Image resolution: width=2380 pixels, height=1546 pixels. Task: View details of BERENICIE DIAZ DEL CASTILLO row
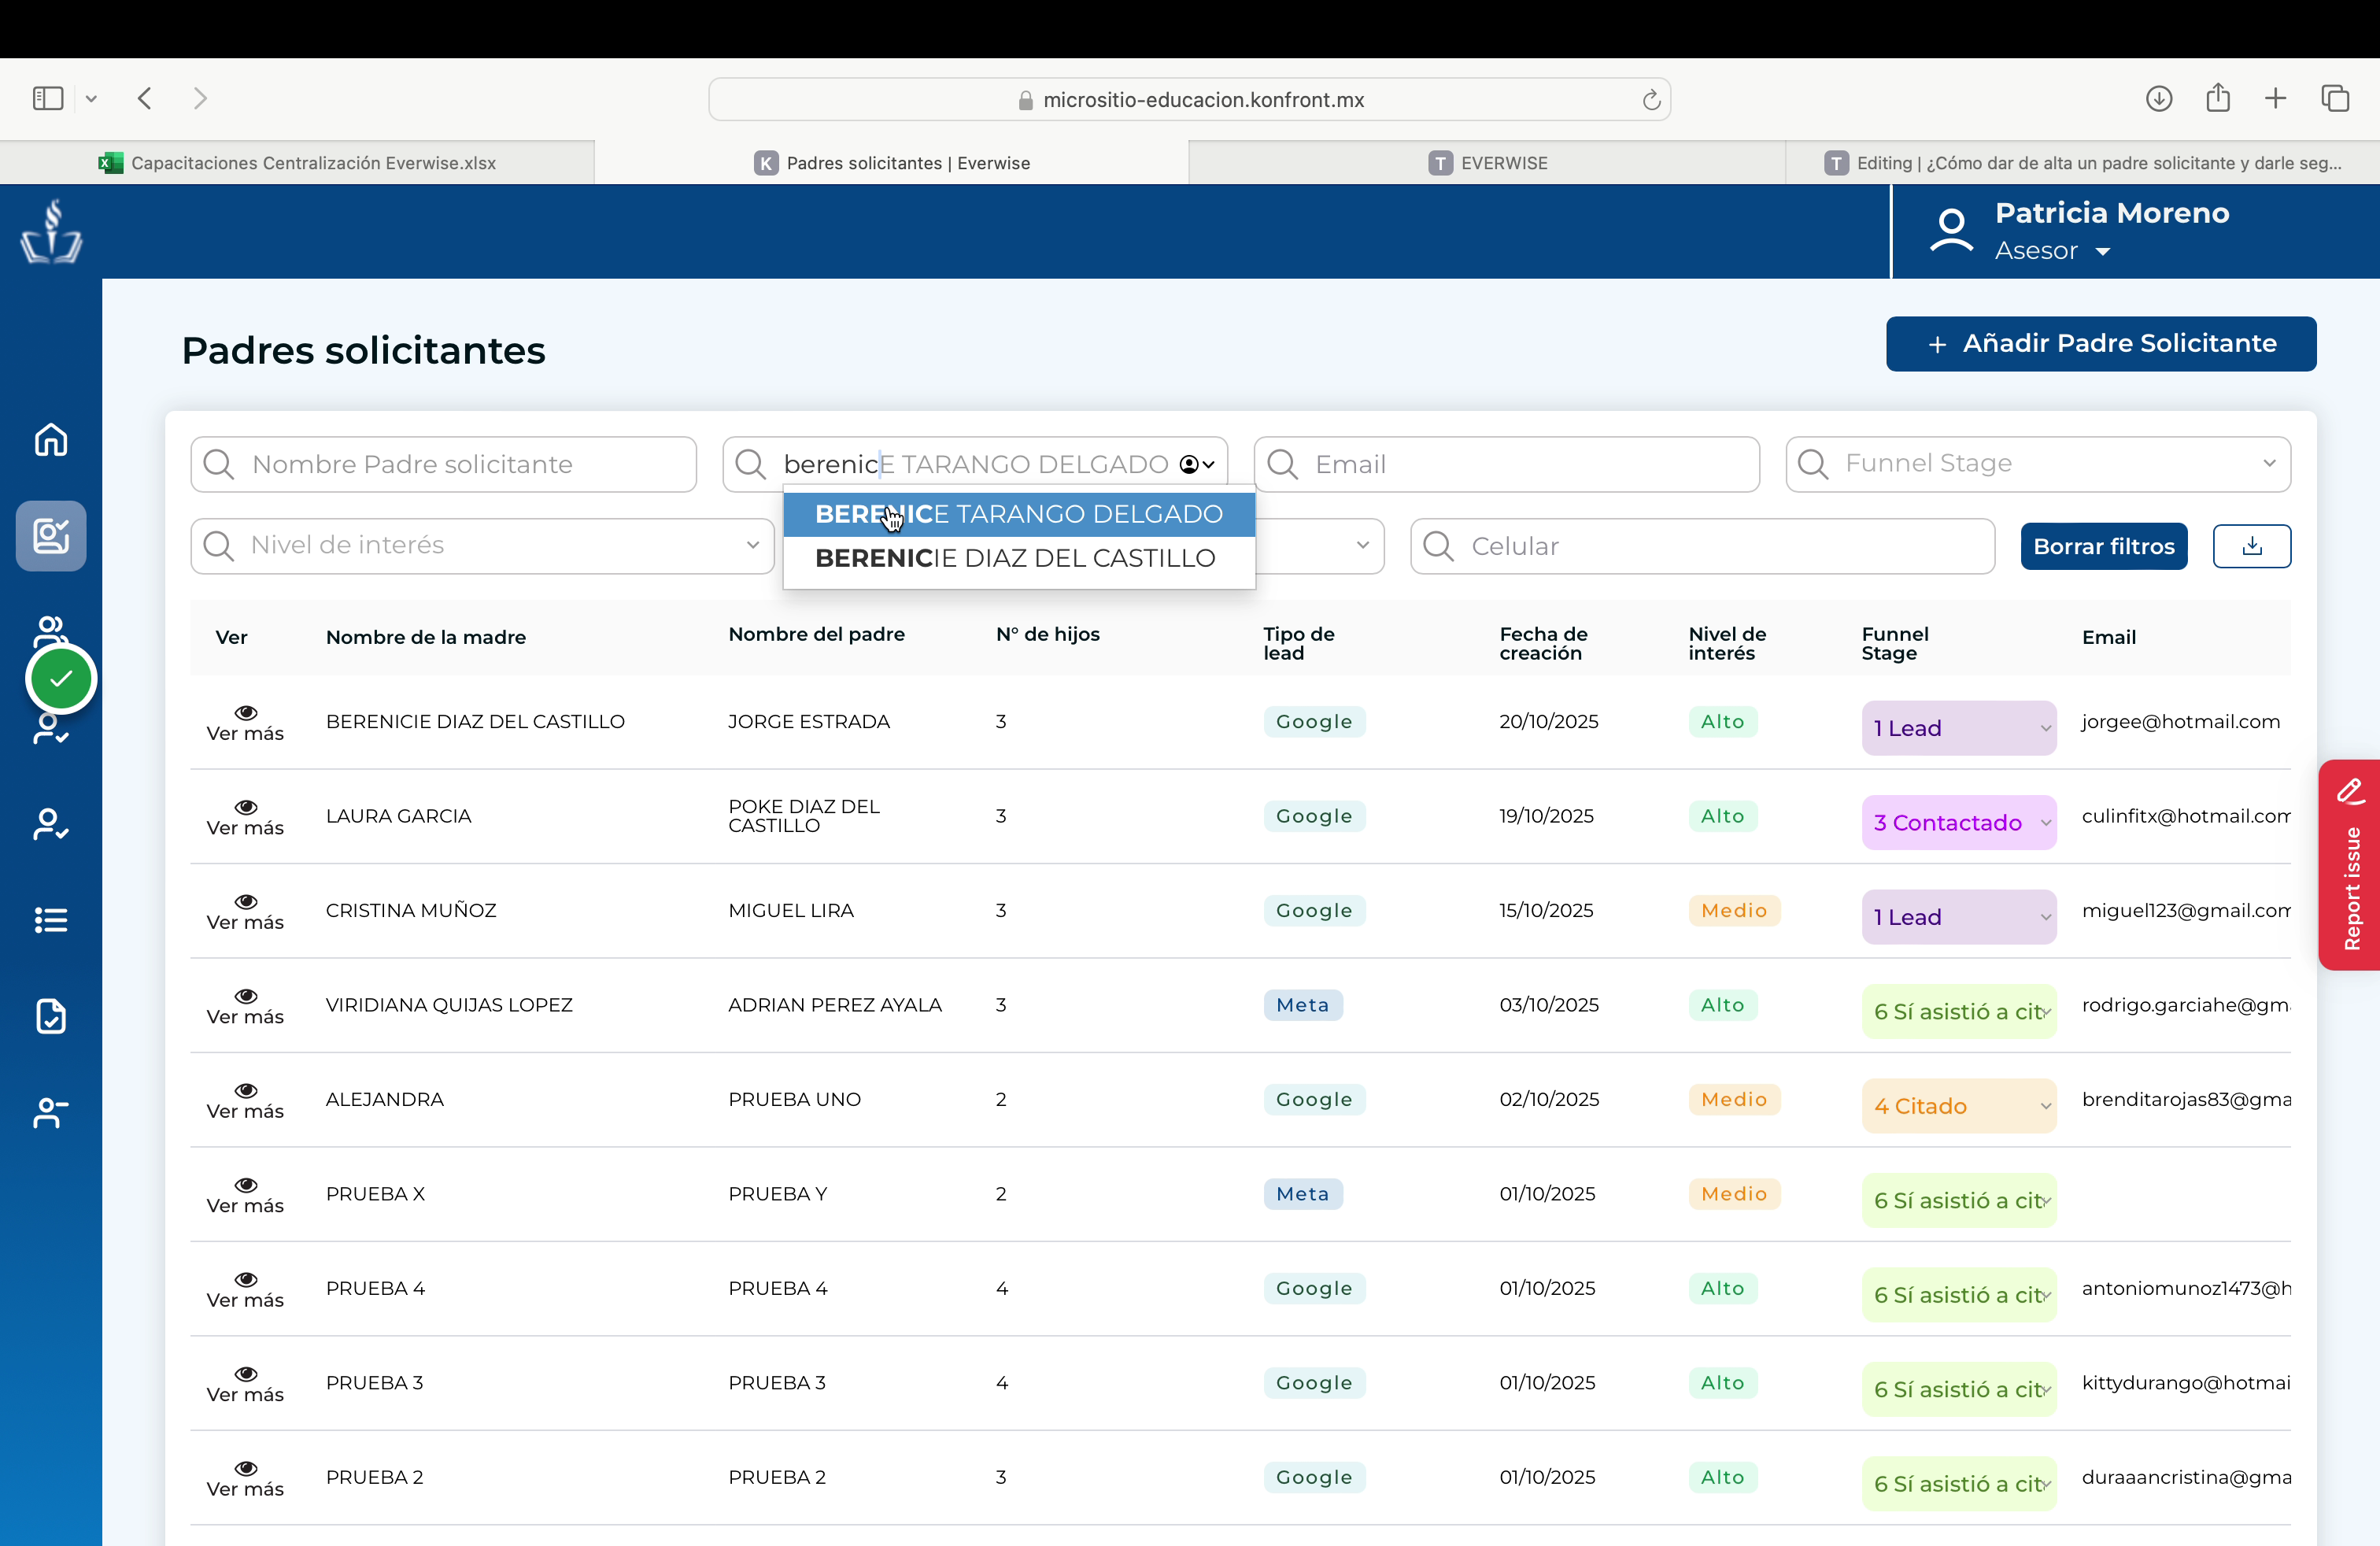click(245, 722)
